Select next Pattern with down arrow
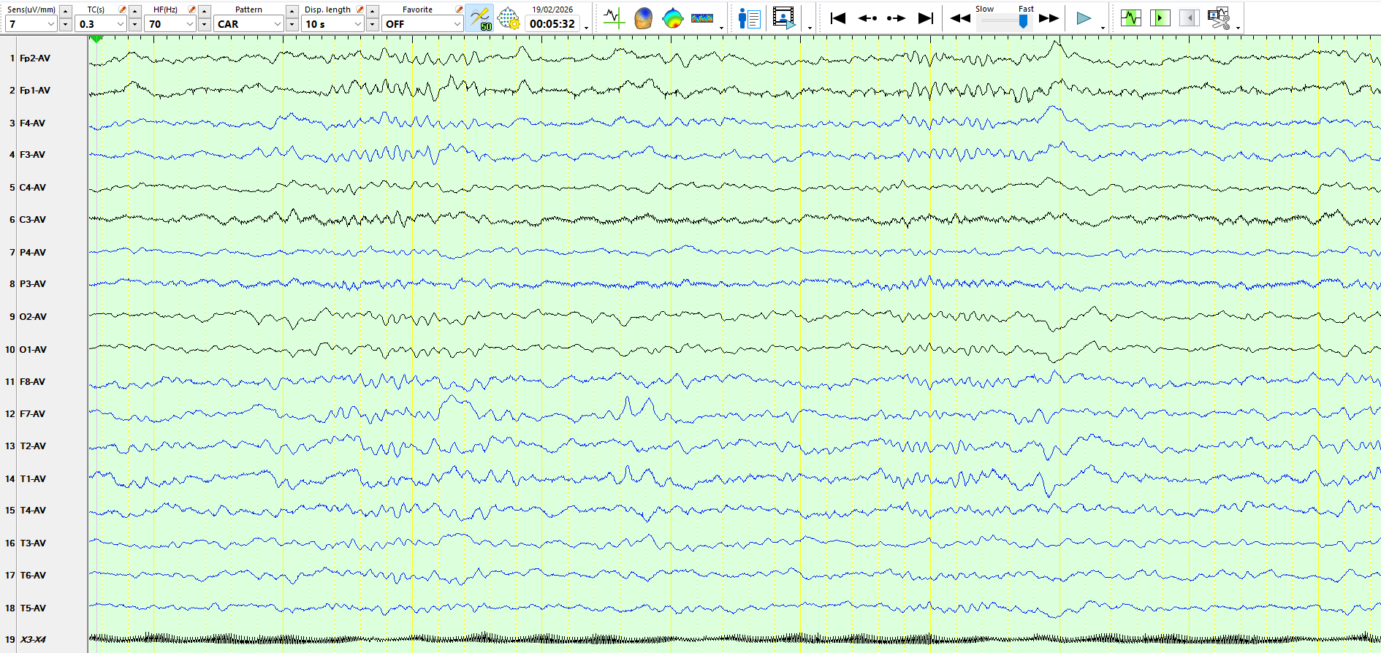The image size is (1381, 653). [x=292, y=25]
